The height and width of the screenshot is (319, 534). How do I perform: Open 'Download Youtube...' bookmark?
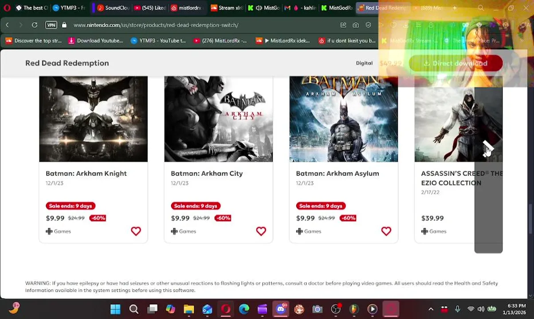(x=96, y=41)
